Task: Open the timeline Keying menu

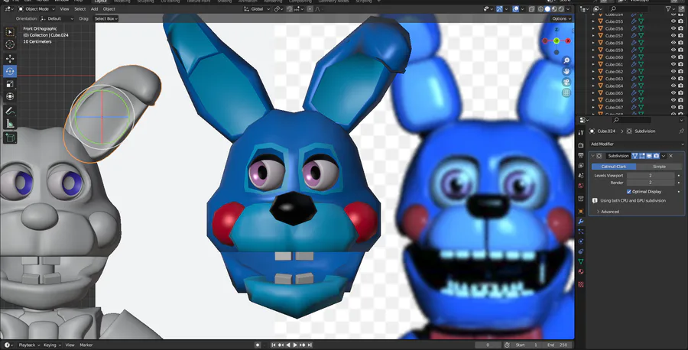Action: coord(52,345)
